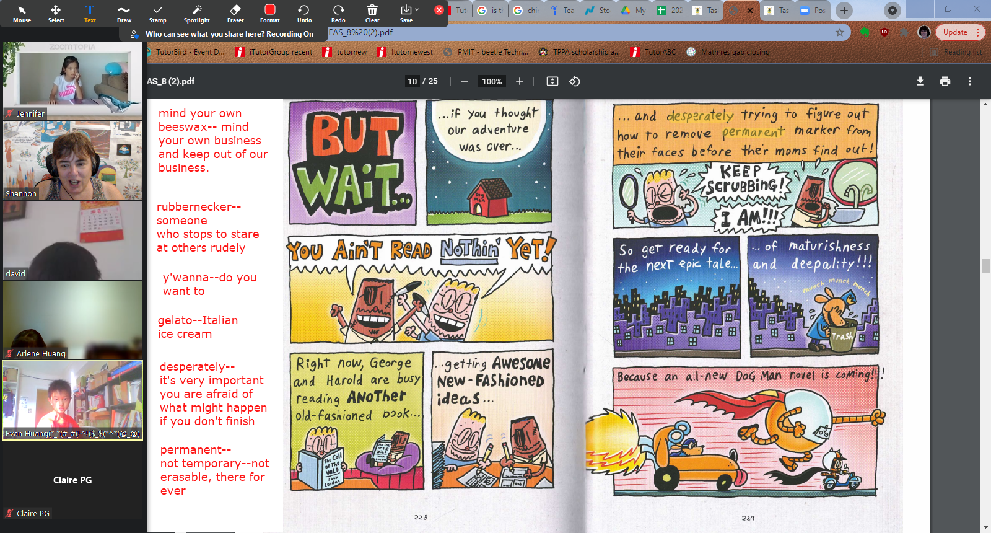Bookmark this page with star icon

point(840,32)
